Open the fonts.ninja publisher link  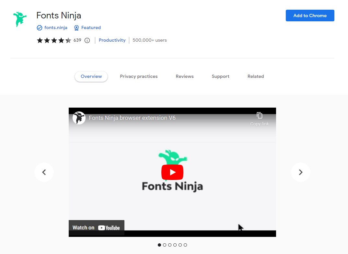56,28
